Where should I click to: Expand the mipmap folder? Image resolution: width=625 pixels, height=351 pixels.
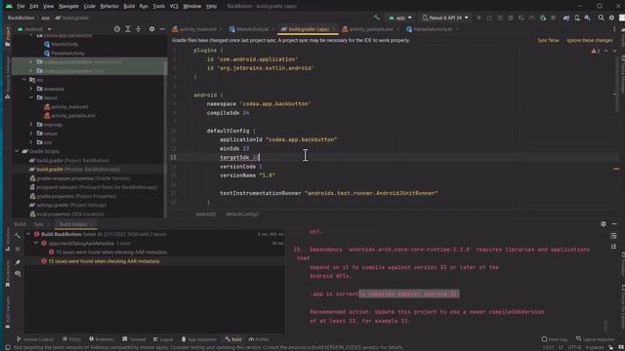[31, 125]
